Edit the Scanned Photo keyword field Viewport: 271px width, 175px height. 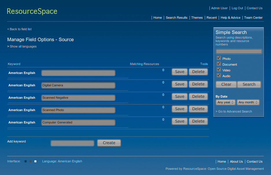click(78, 110)
